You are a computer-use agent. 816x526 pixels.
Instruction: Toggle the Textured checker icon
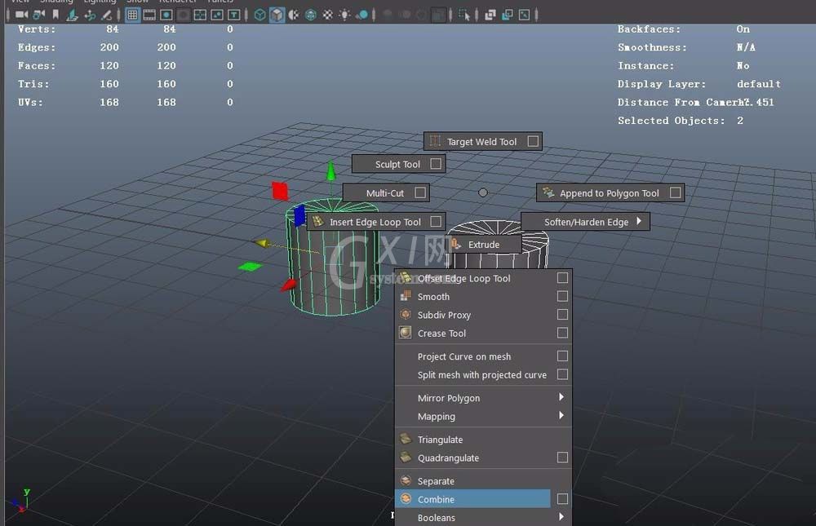(x=328, y=15)
